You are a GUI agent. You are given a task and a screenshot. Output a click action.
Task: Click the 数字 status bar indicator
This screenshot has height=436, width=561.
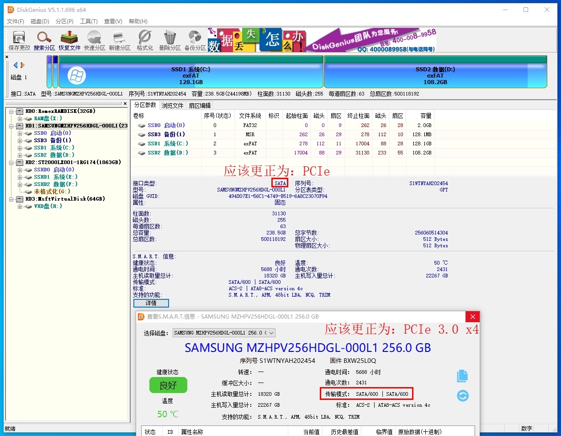pyautogui.click(x=527, y=429)
